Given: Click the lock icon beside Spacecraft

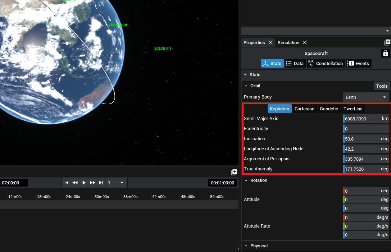Looking at the screenshot, I should pos(385,54).
